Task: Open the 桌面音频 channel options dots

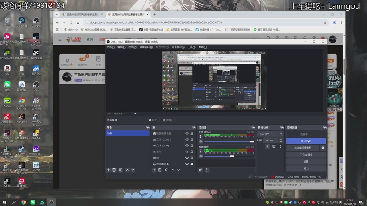Action: coord(201,151)
